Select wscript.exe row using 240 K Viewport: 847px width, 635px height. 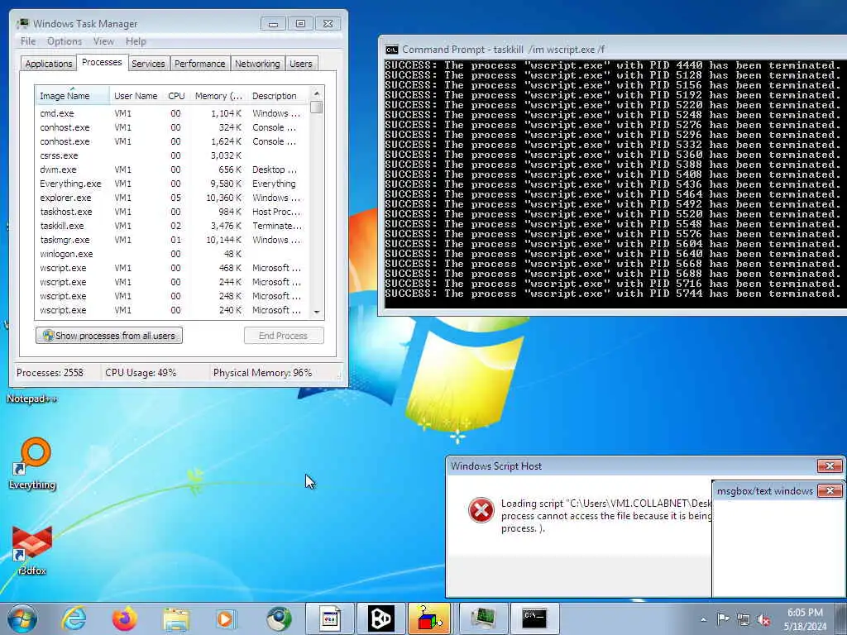pos(172,310)
